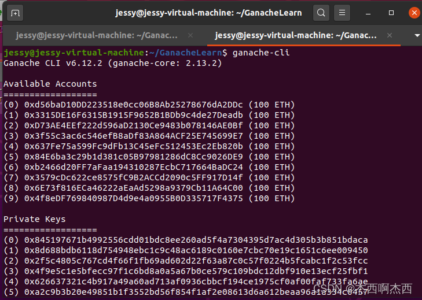Select the active second terminal tab

point(296,35)
